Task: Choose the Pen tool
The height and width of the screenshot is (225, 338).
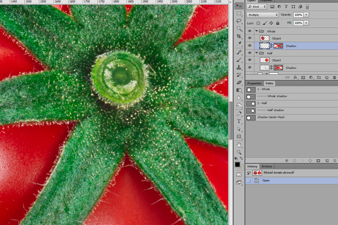Action: (x=239, y=114)
